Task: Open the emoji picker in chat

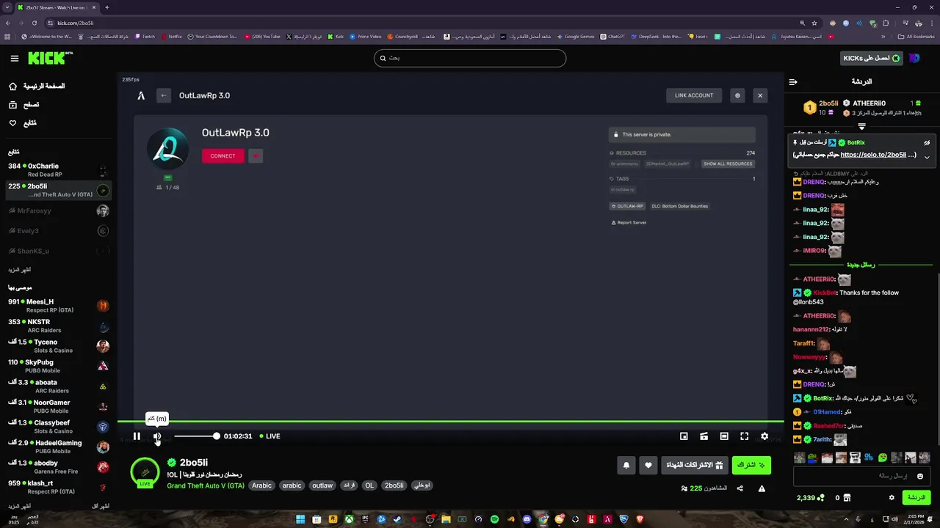Action: click(920, 477)
